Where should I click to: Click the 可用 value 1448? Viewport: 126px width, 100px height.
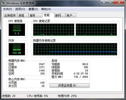42,70
